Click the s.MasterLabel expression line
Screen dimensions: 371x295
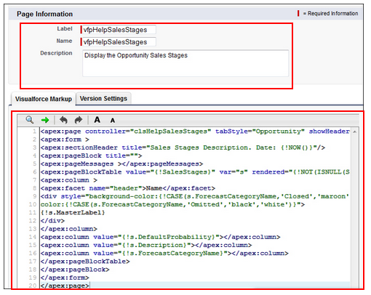pyautogui.click(x=73, y=212)
